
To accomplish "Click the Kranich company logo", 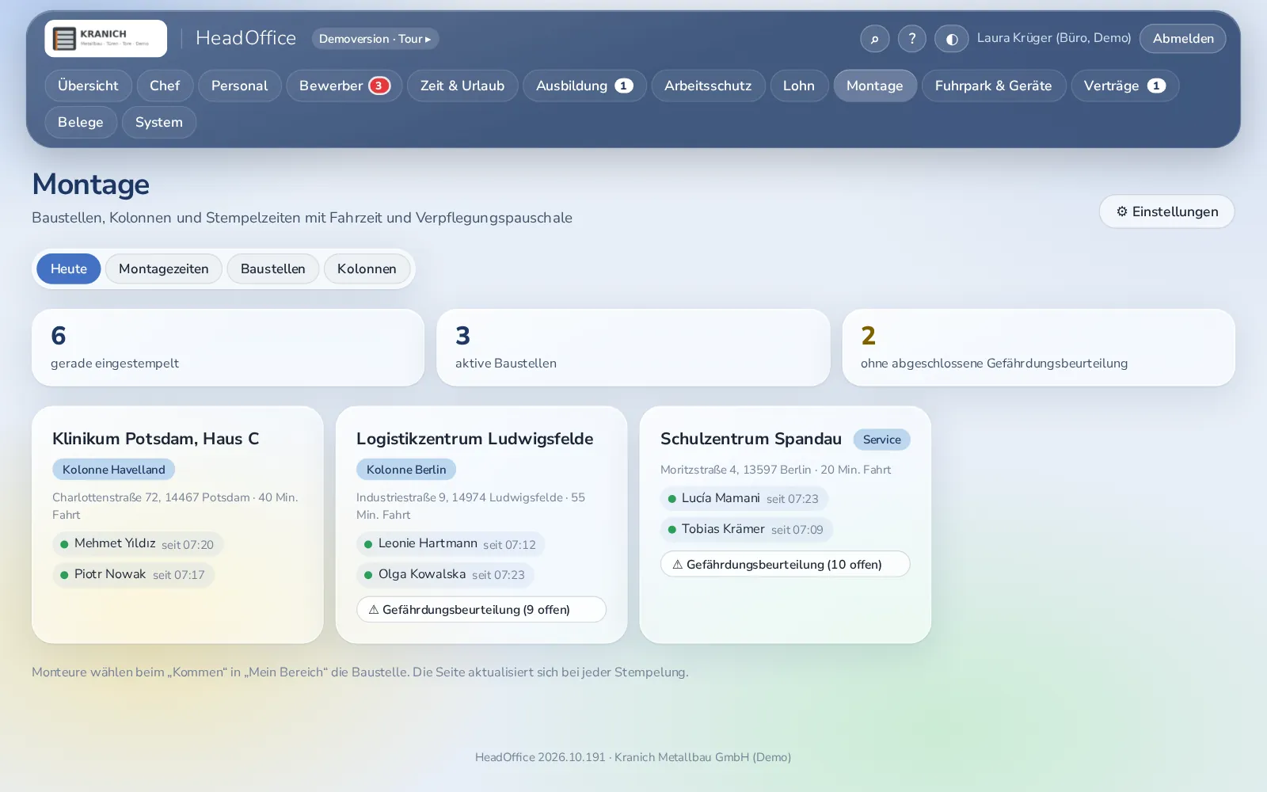I will point(105,38).
